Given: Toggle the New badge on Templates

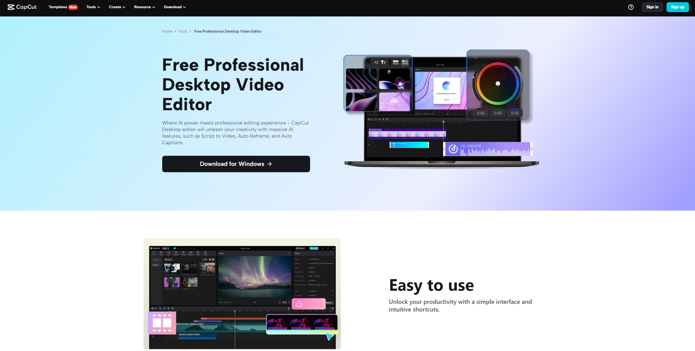Looking at the screenshot, I should pyautogui.click(x=73, y=7).
